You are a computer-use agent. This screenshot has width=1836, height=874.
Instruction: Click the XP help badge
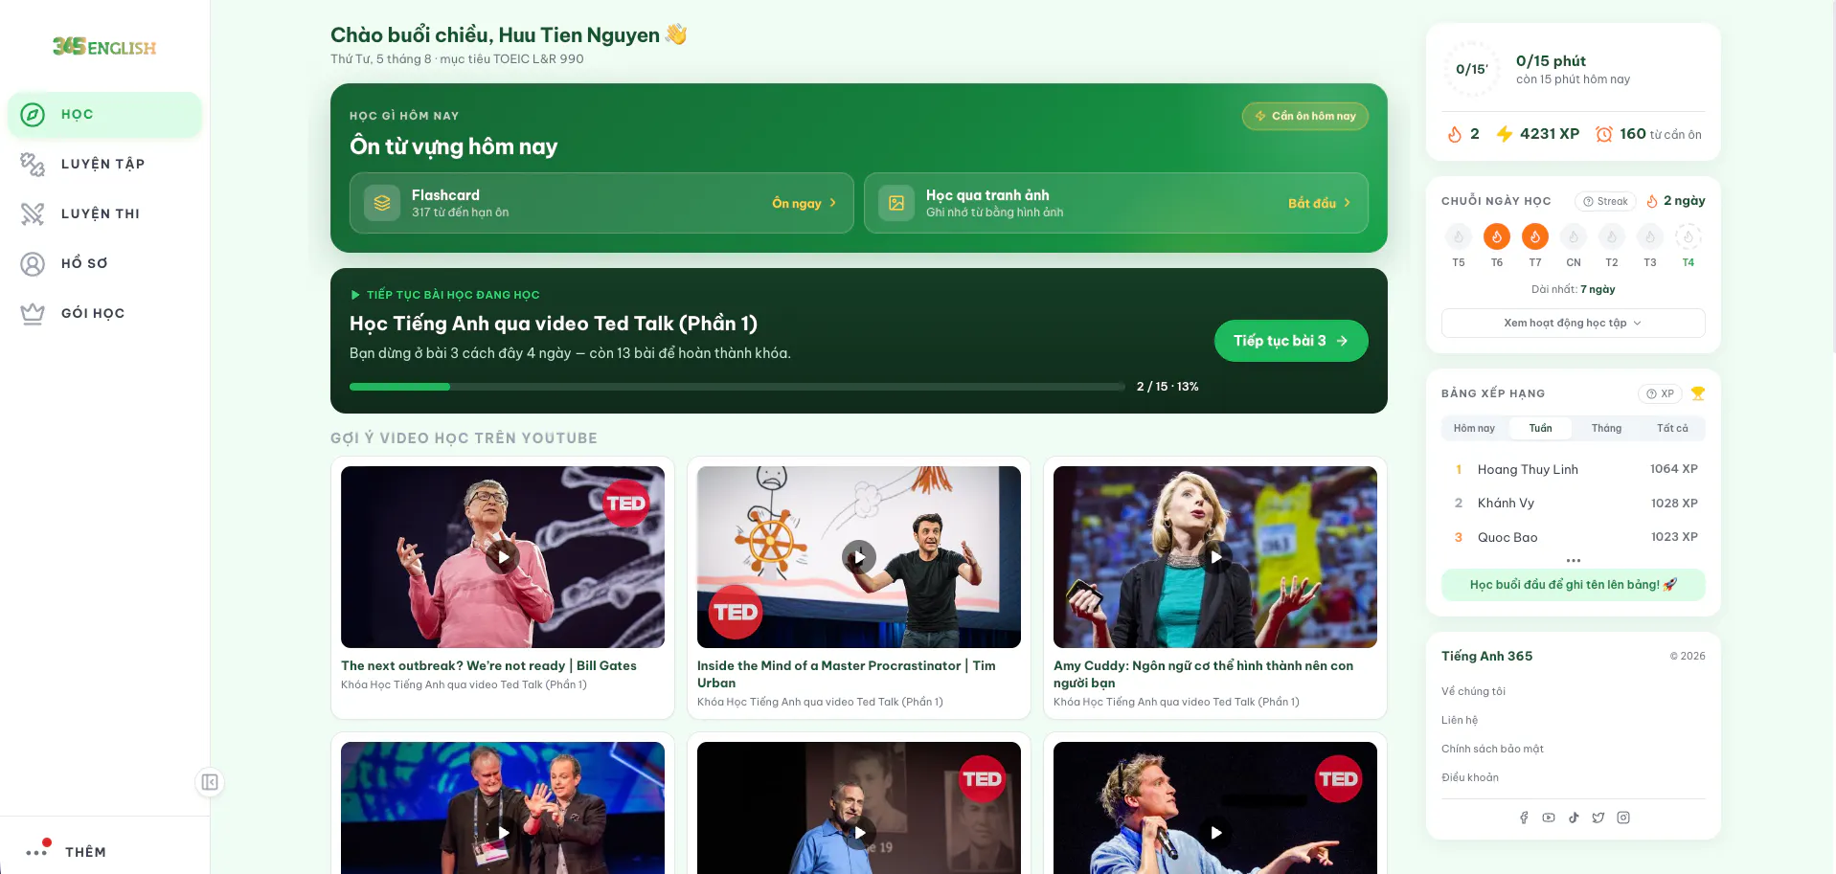(x=1661, y=393)
